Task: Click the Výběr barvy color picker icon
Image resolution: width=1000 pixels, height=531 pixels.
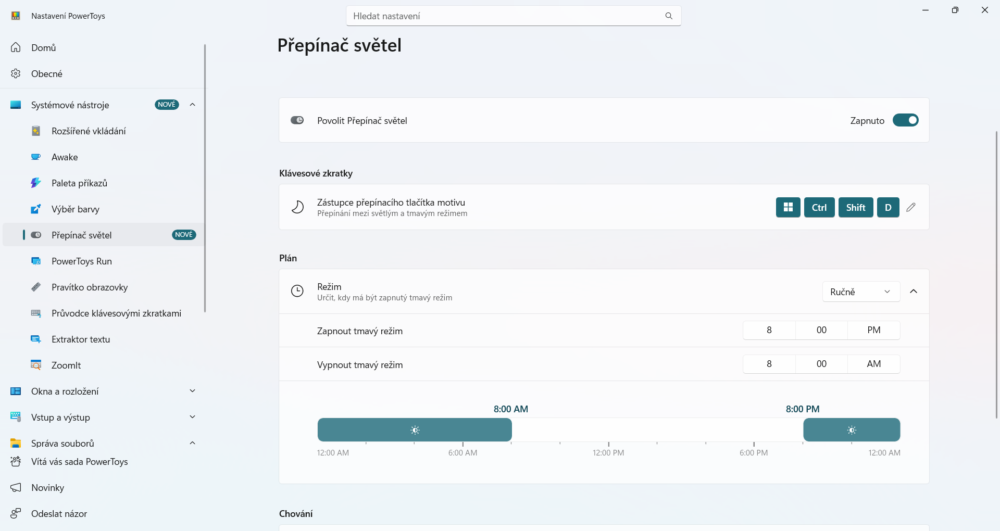Action: [x=36, y=209]
